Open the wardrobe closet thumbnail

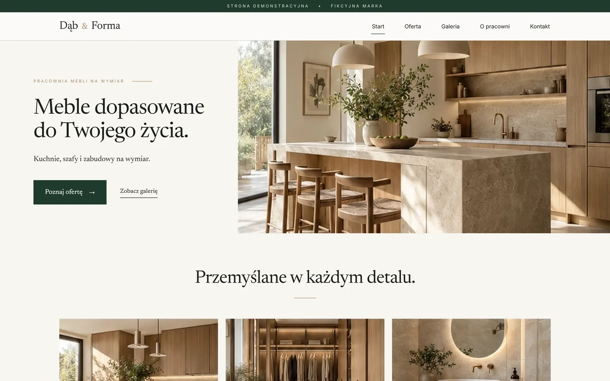(305, 350)
